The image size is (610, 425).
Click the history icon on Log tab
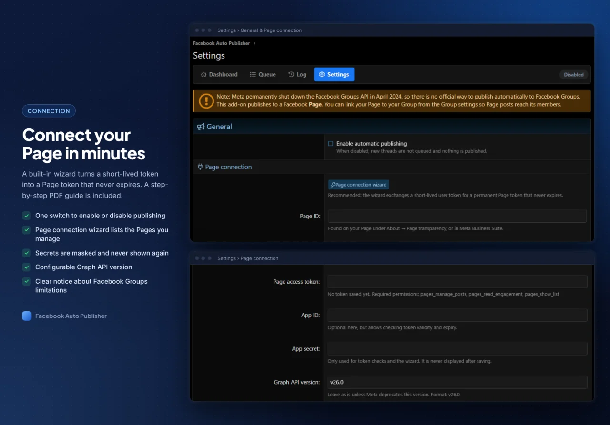point(291,74)
